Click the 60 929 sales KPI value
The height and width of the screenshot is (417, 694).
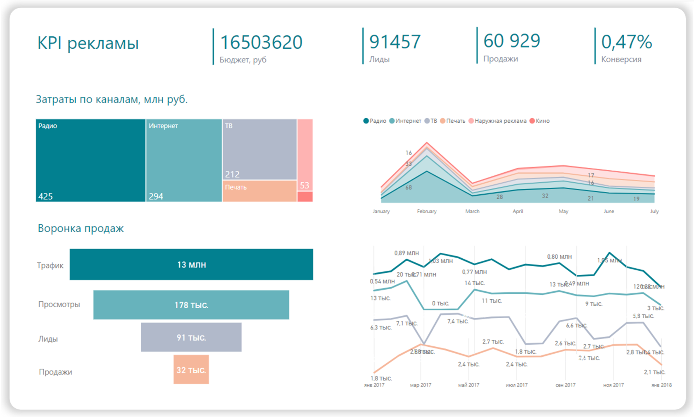512,41
